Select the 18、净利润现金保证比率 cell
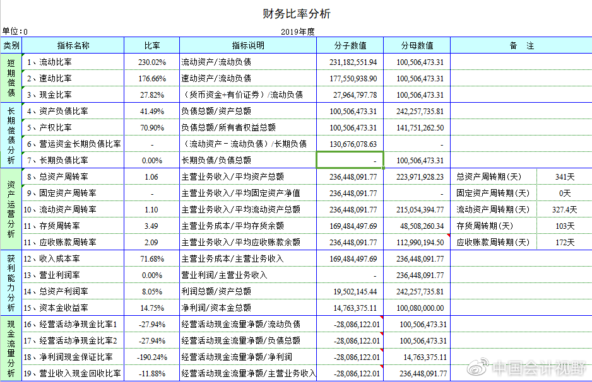The width and height of the screenshot is (592, 382). click(73, 357)
